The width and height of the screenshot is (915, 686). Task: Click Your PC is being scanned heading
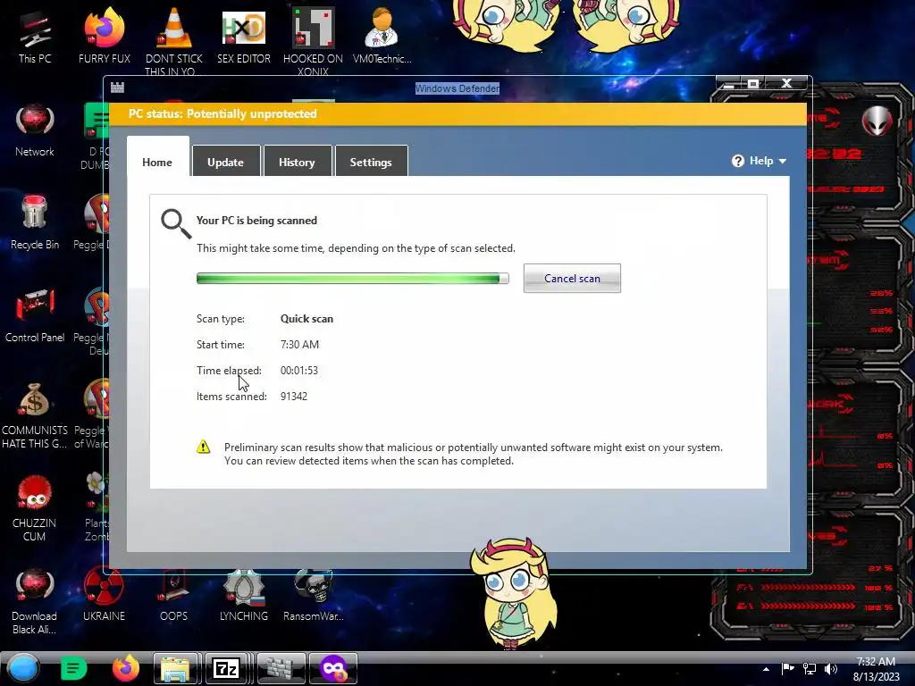point(256,221)
